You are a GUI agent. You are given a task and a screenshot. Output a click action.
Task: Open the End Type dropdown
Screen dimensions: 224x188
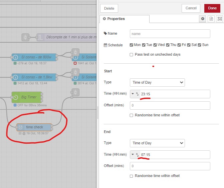[x=157, y=143]
